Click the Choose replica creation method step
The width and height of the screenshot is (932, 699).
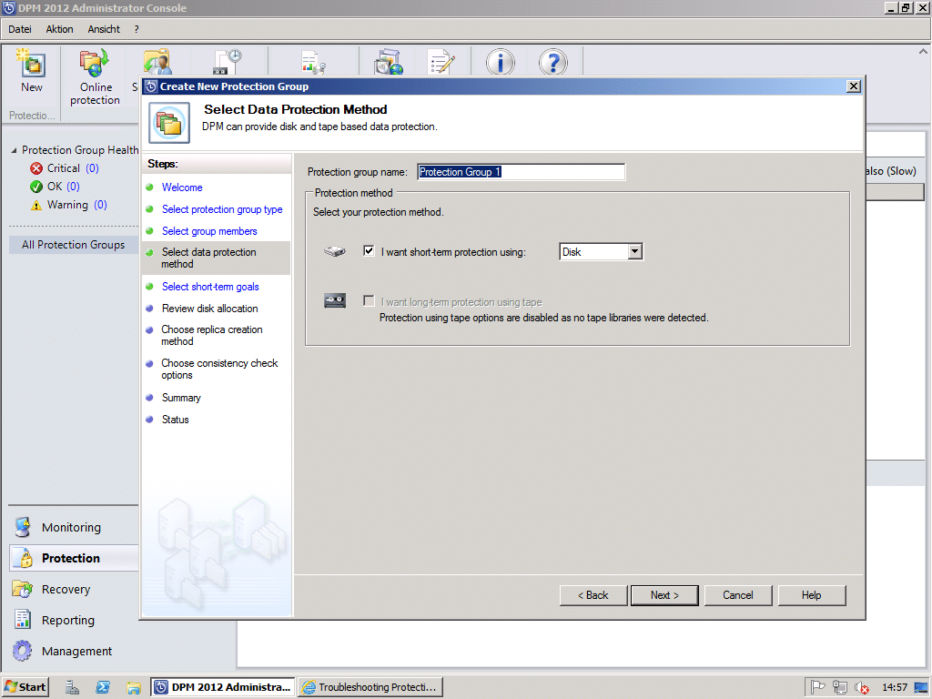point(211,335)
